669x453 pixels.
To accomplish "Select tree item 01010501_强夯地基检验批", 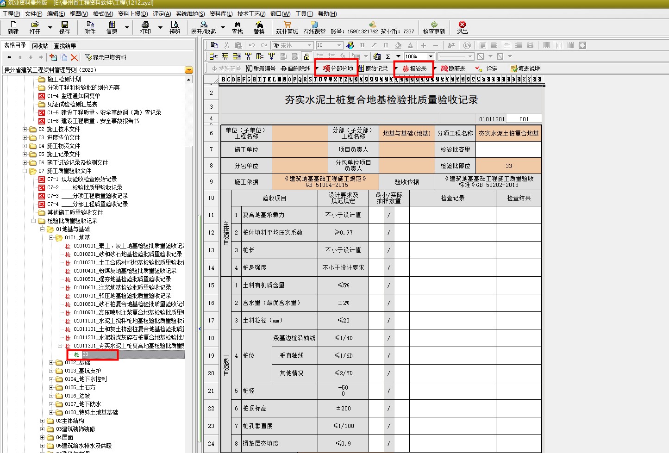I will click(122, 279).
